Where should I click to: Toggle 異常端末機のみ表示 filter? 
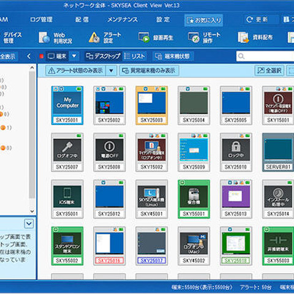(x=149, y=70)
